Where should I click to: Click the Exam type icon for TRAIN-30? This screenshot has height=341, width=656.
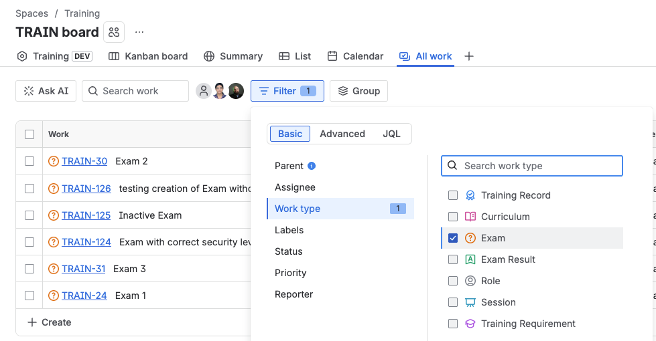pos(54,161)
